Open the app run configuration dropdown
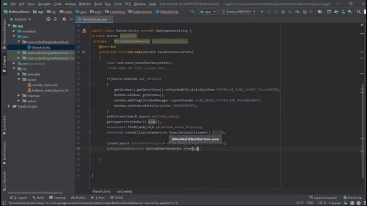This screenshot has width=367, height=206. pyautogui.click(x=208, y=11)
